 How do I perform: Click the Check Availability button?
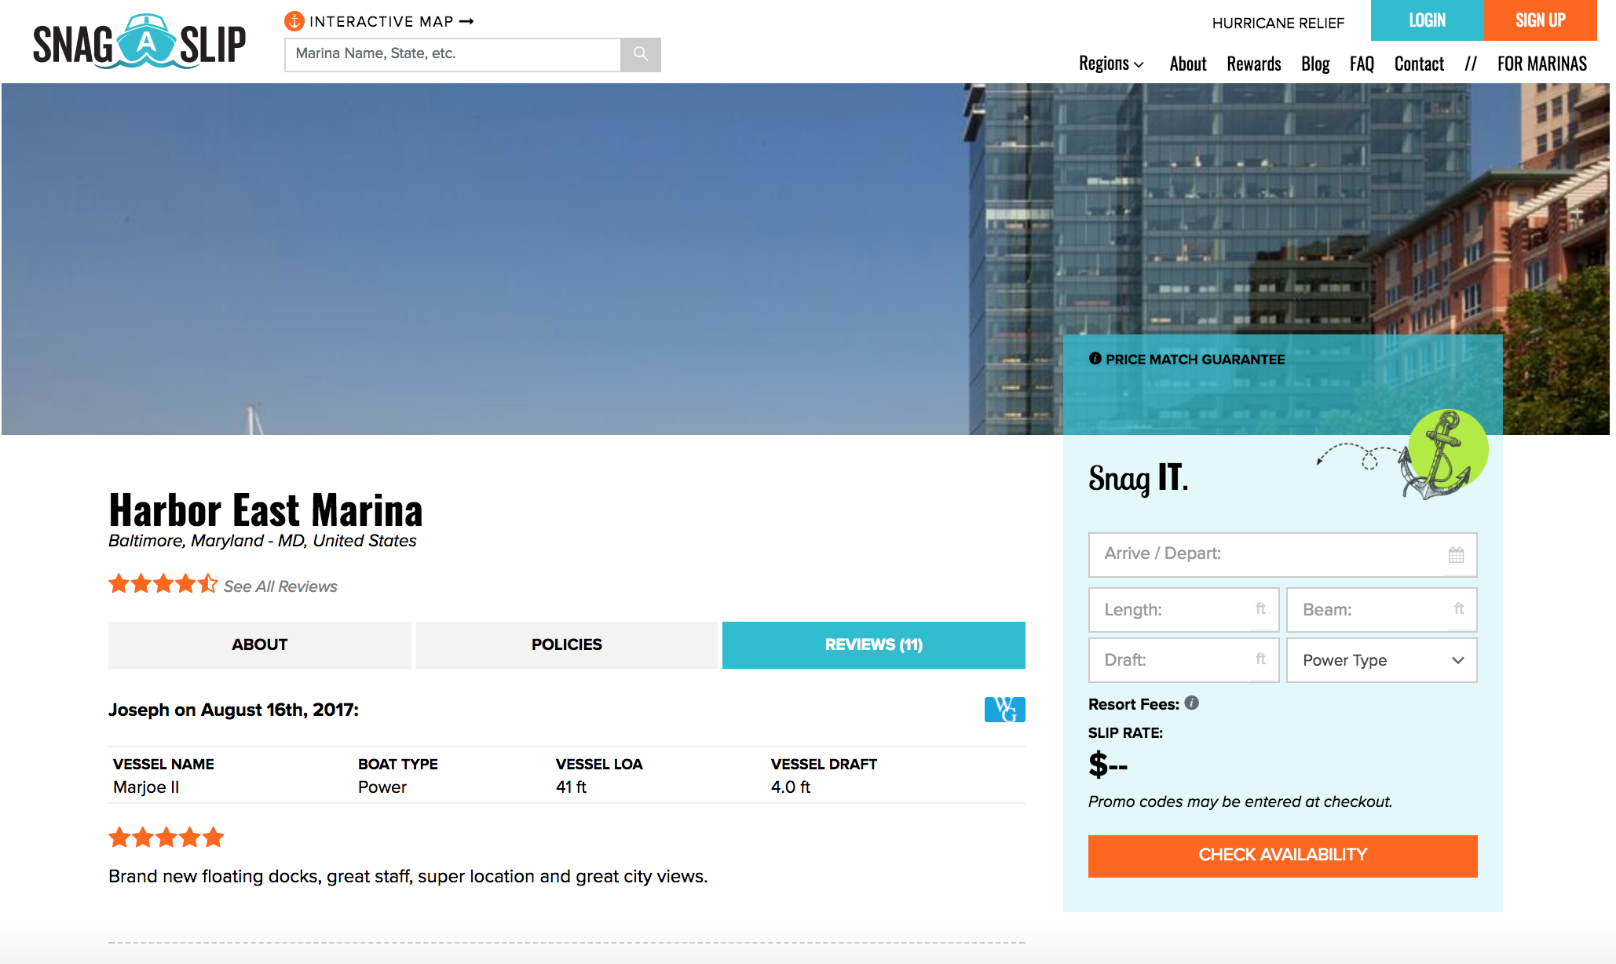[1283, 856]
